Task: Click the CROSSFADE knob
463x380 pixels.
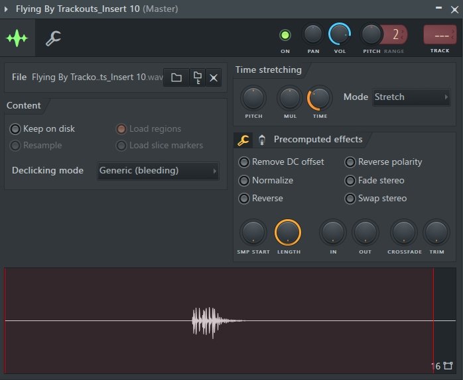Action: pos(404,232)
